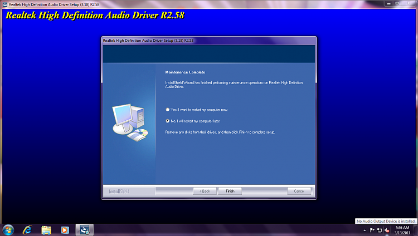Image resolution: width=418 pixels, height=236 pixels.
Task: Show hidden tray icons arrow
Action: [364, 230]
